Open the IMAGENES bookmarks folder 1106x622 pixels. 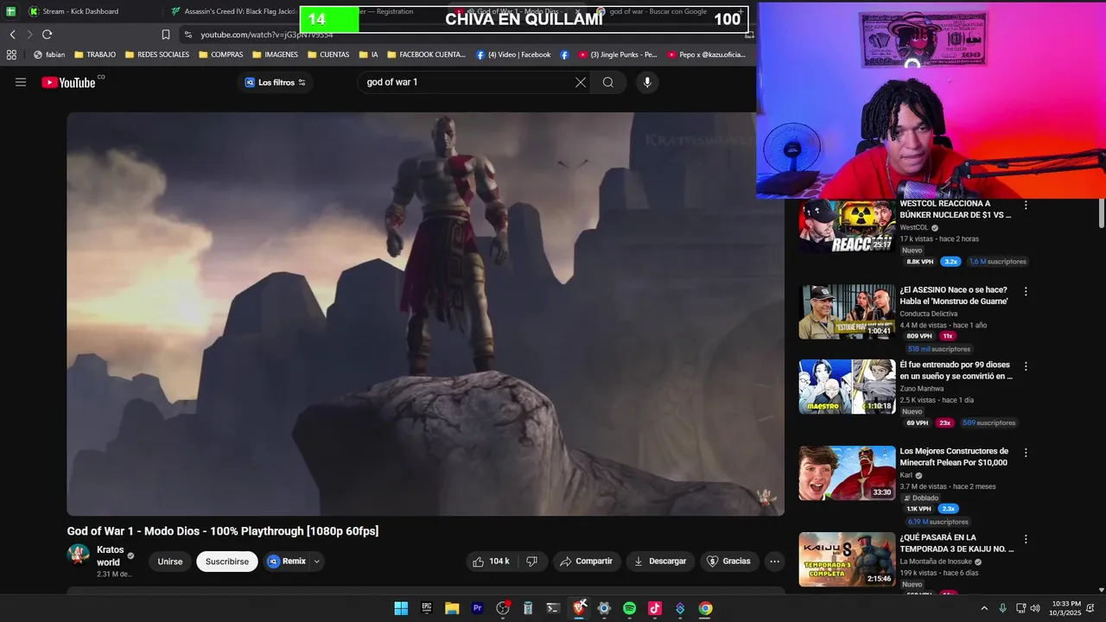[x=275, y=54]
